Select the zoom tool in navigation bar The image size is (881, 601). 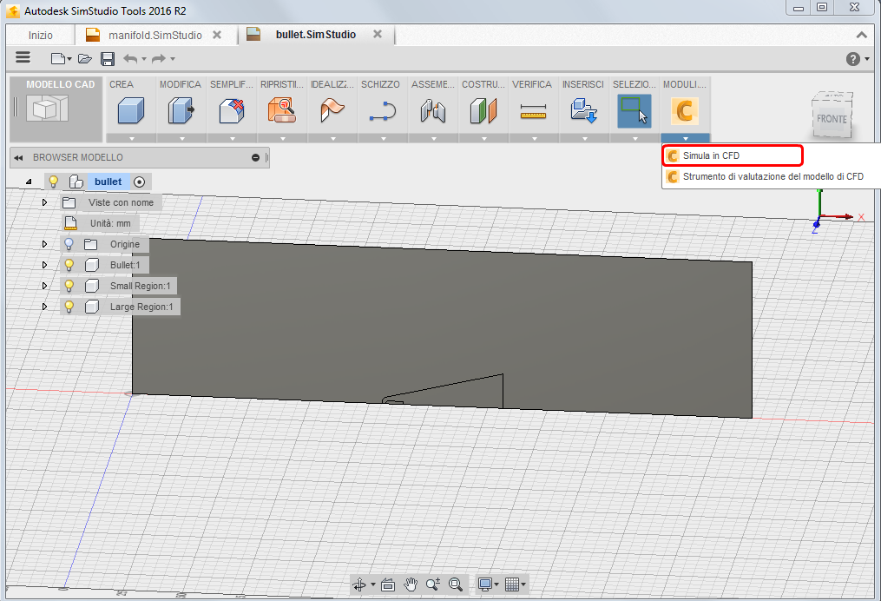pos(432,584)
